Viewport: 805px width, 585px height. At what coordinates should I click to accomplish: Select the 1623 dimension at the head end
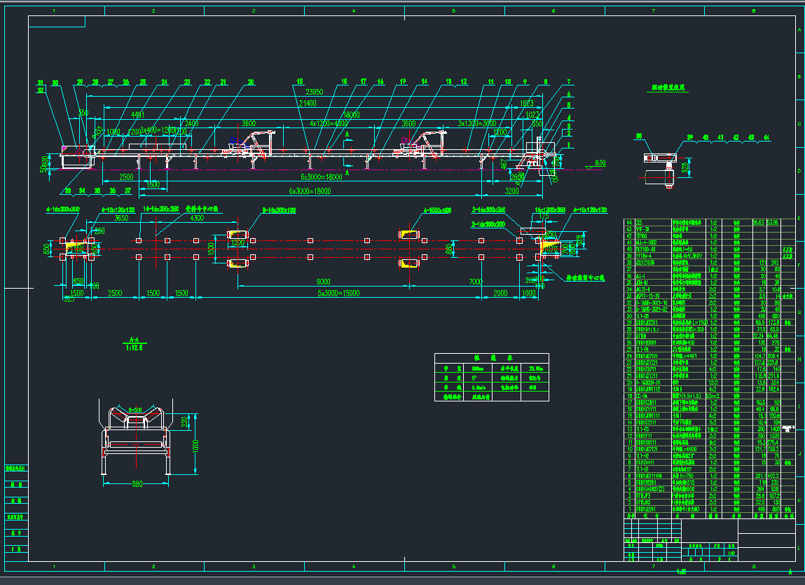(x=527, y=104)
